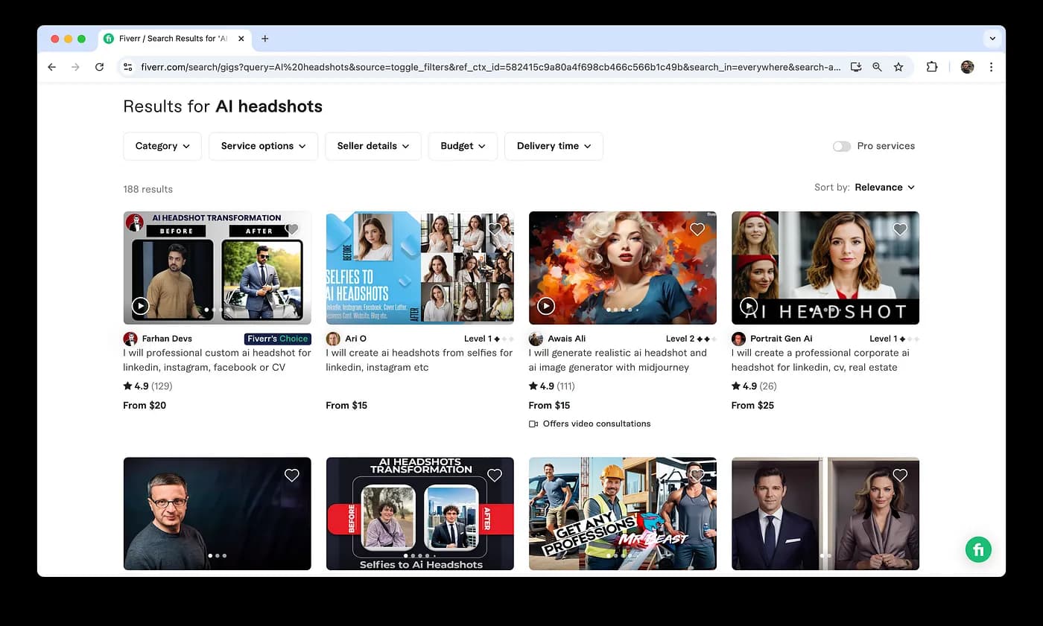This screenshot has height=626, width=1043.
Task: Play video on Awais Ali gig thumbnail
Action: click(x=546, y=306)
